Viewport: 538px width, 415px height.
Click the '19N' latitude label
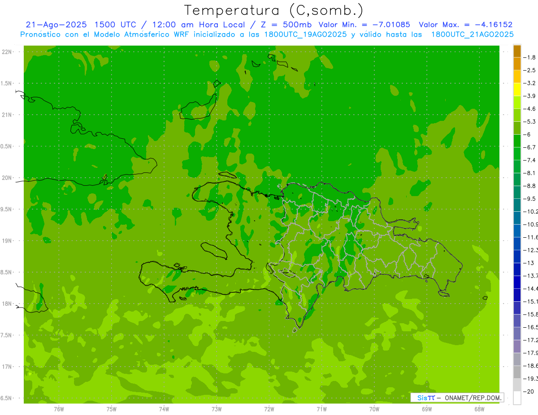8,241
